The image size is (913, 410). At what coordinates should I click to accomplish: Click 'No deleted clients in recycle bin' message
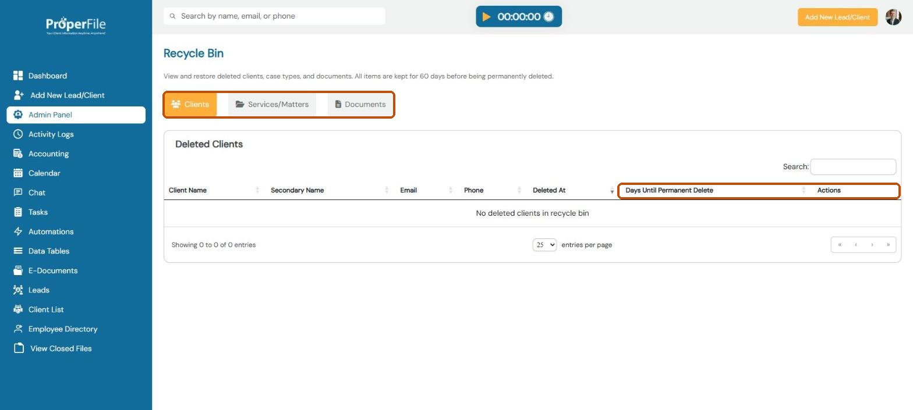pos(532,213)
